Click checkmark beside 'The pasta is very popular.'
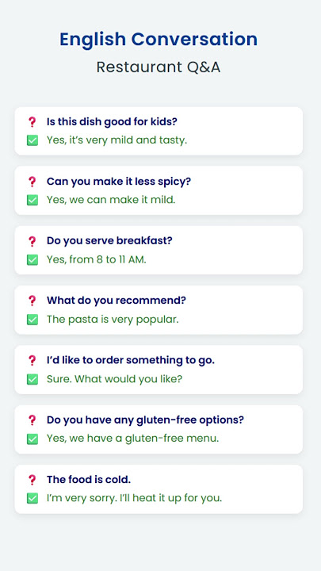This screenshot has width=321, height=571. (32, 320)
